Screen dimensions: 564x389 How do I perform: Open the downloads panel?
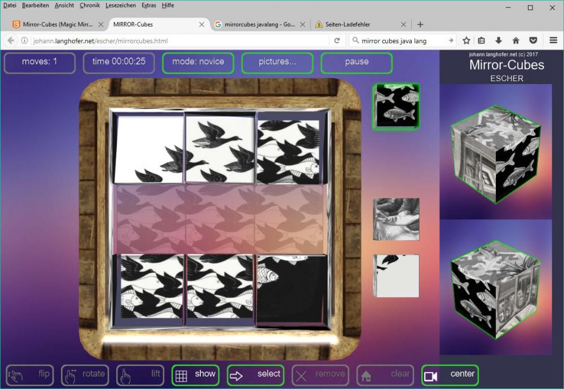[x=499, y=41]
